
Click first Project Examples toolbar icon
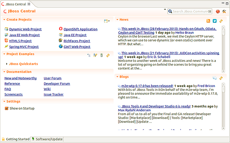coord(89,55)
